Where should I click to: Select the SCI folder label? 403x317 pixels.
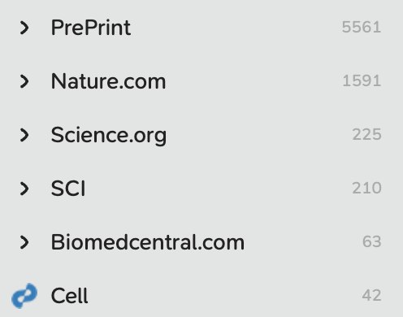tap(68, 189)
